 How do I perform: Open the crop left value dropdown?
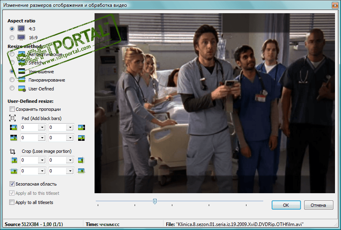(x=42, y=160)
